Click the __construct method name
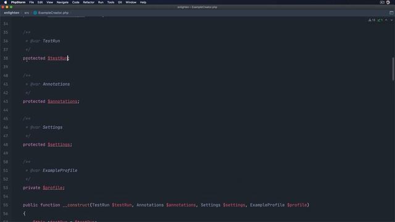The width and height of the screenshot is (395, 222). click(x=76, y=205)
